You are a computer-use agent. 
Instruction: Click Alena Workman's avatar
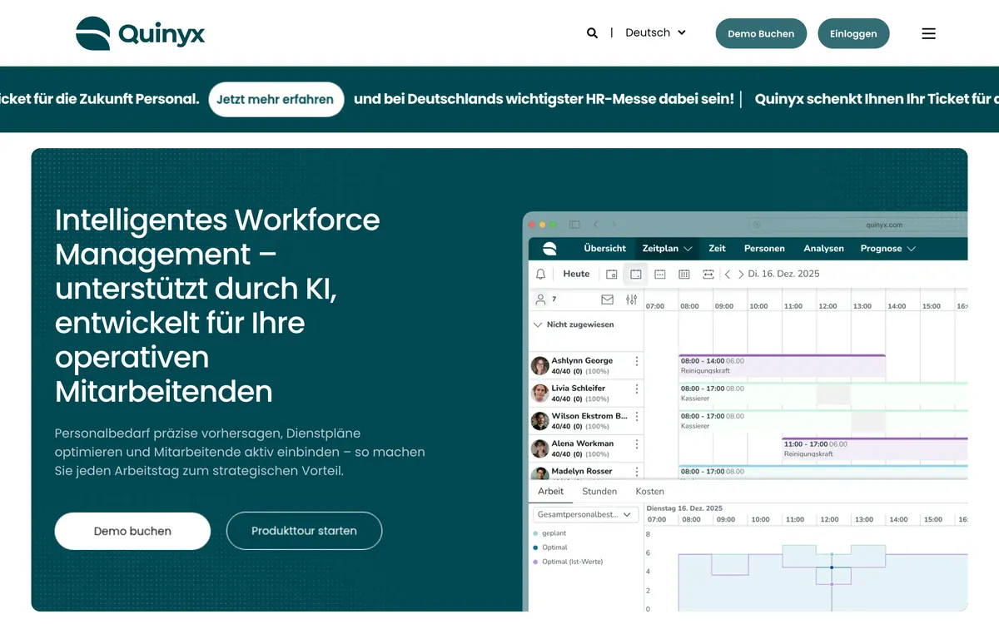pyautogui.click(x=540, y=448)
